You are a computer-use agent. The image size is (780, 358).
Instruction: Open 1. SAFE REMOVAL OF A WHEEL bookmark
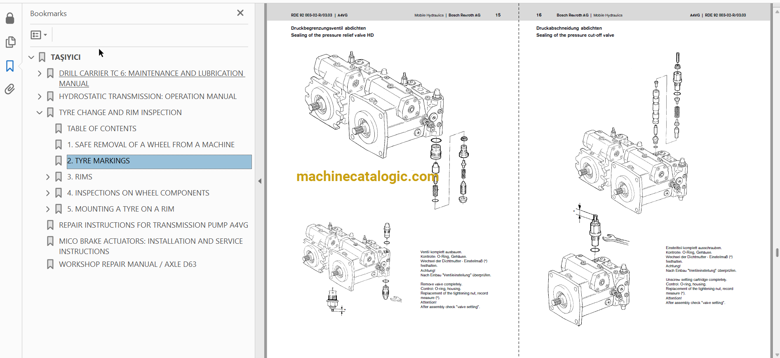150,145
